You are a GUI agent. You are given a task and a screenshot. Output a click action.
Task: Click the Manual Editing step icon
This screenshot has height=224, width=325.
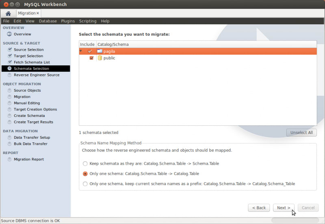coord(9,103)
